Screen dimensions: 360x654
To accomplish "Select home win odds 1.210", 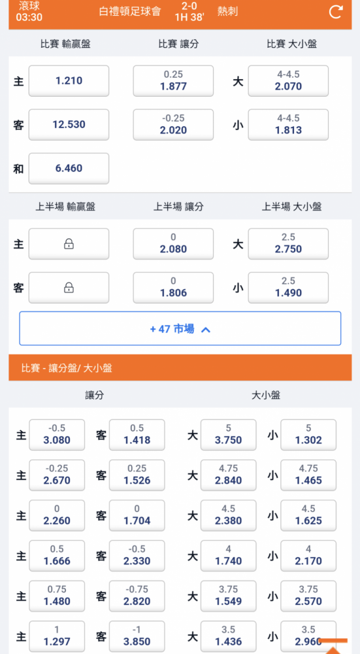I will 69,81.
